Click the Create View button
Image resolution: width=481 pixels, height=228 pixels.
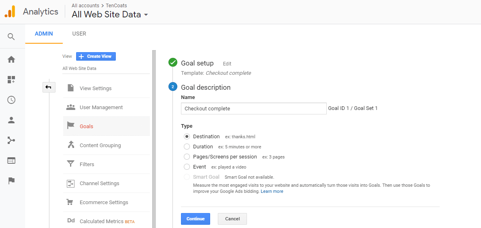[x=96, y=56]
